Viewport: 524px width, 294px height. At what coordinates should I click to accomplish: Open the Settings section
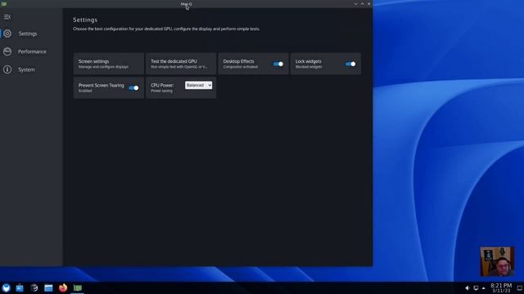(28, 33)
